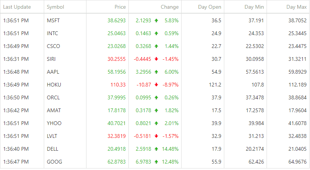This screenshot has height=170, width=310.
Task: Click the green up arrow in GOOG row
Action: [x=156, y=162]
